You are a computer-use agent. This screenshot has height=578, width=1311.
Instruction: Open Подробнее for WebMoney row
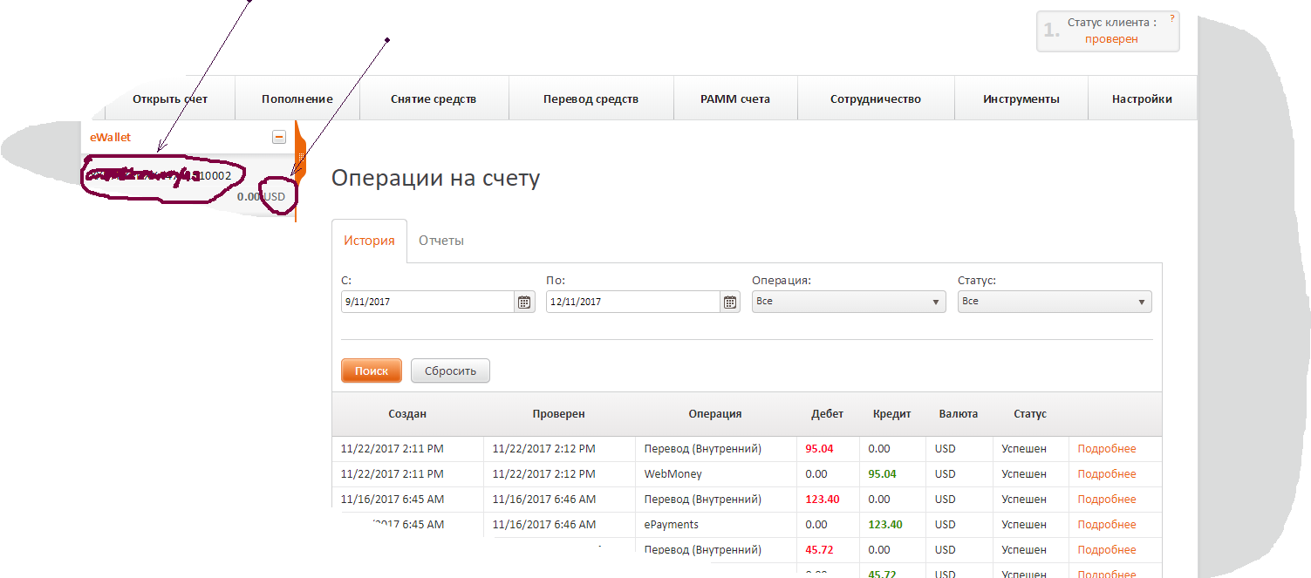pos(1106,474)
